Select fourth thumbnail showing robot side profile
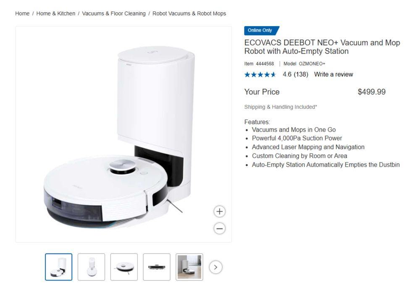Screen dimensions: 420x291 pos(157,267)
